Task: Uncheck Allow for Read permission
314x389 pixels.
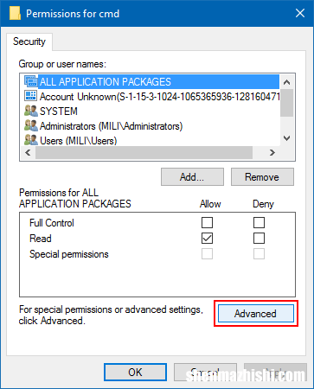Action: tap(207, 239)
